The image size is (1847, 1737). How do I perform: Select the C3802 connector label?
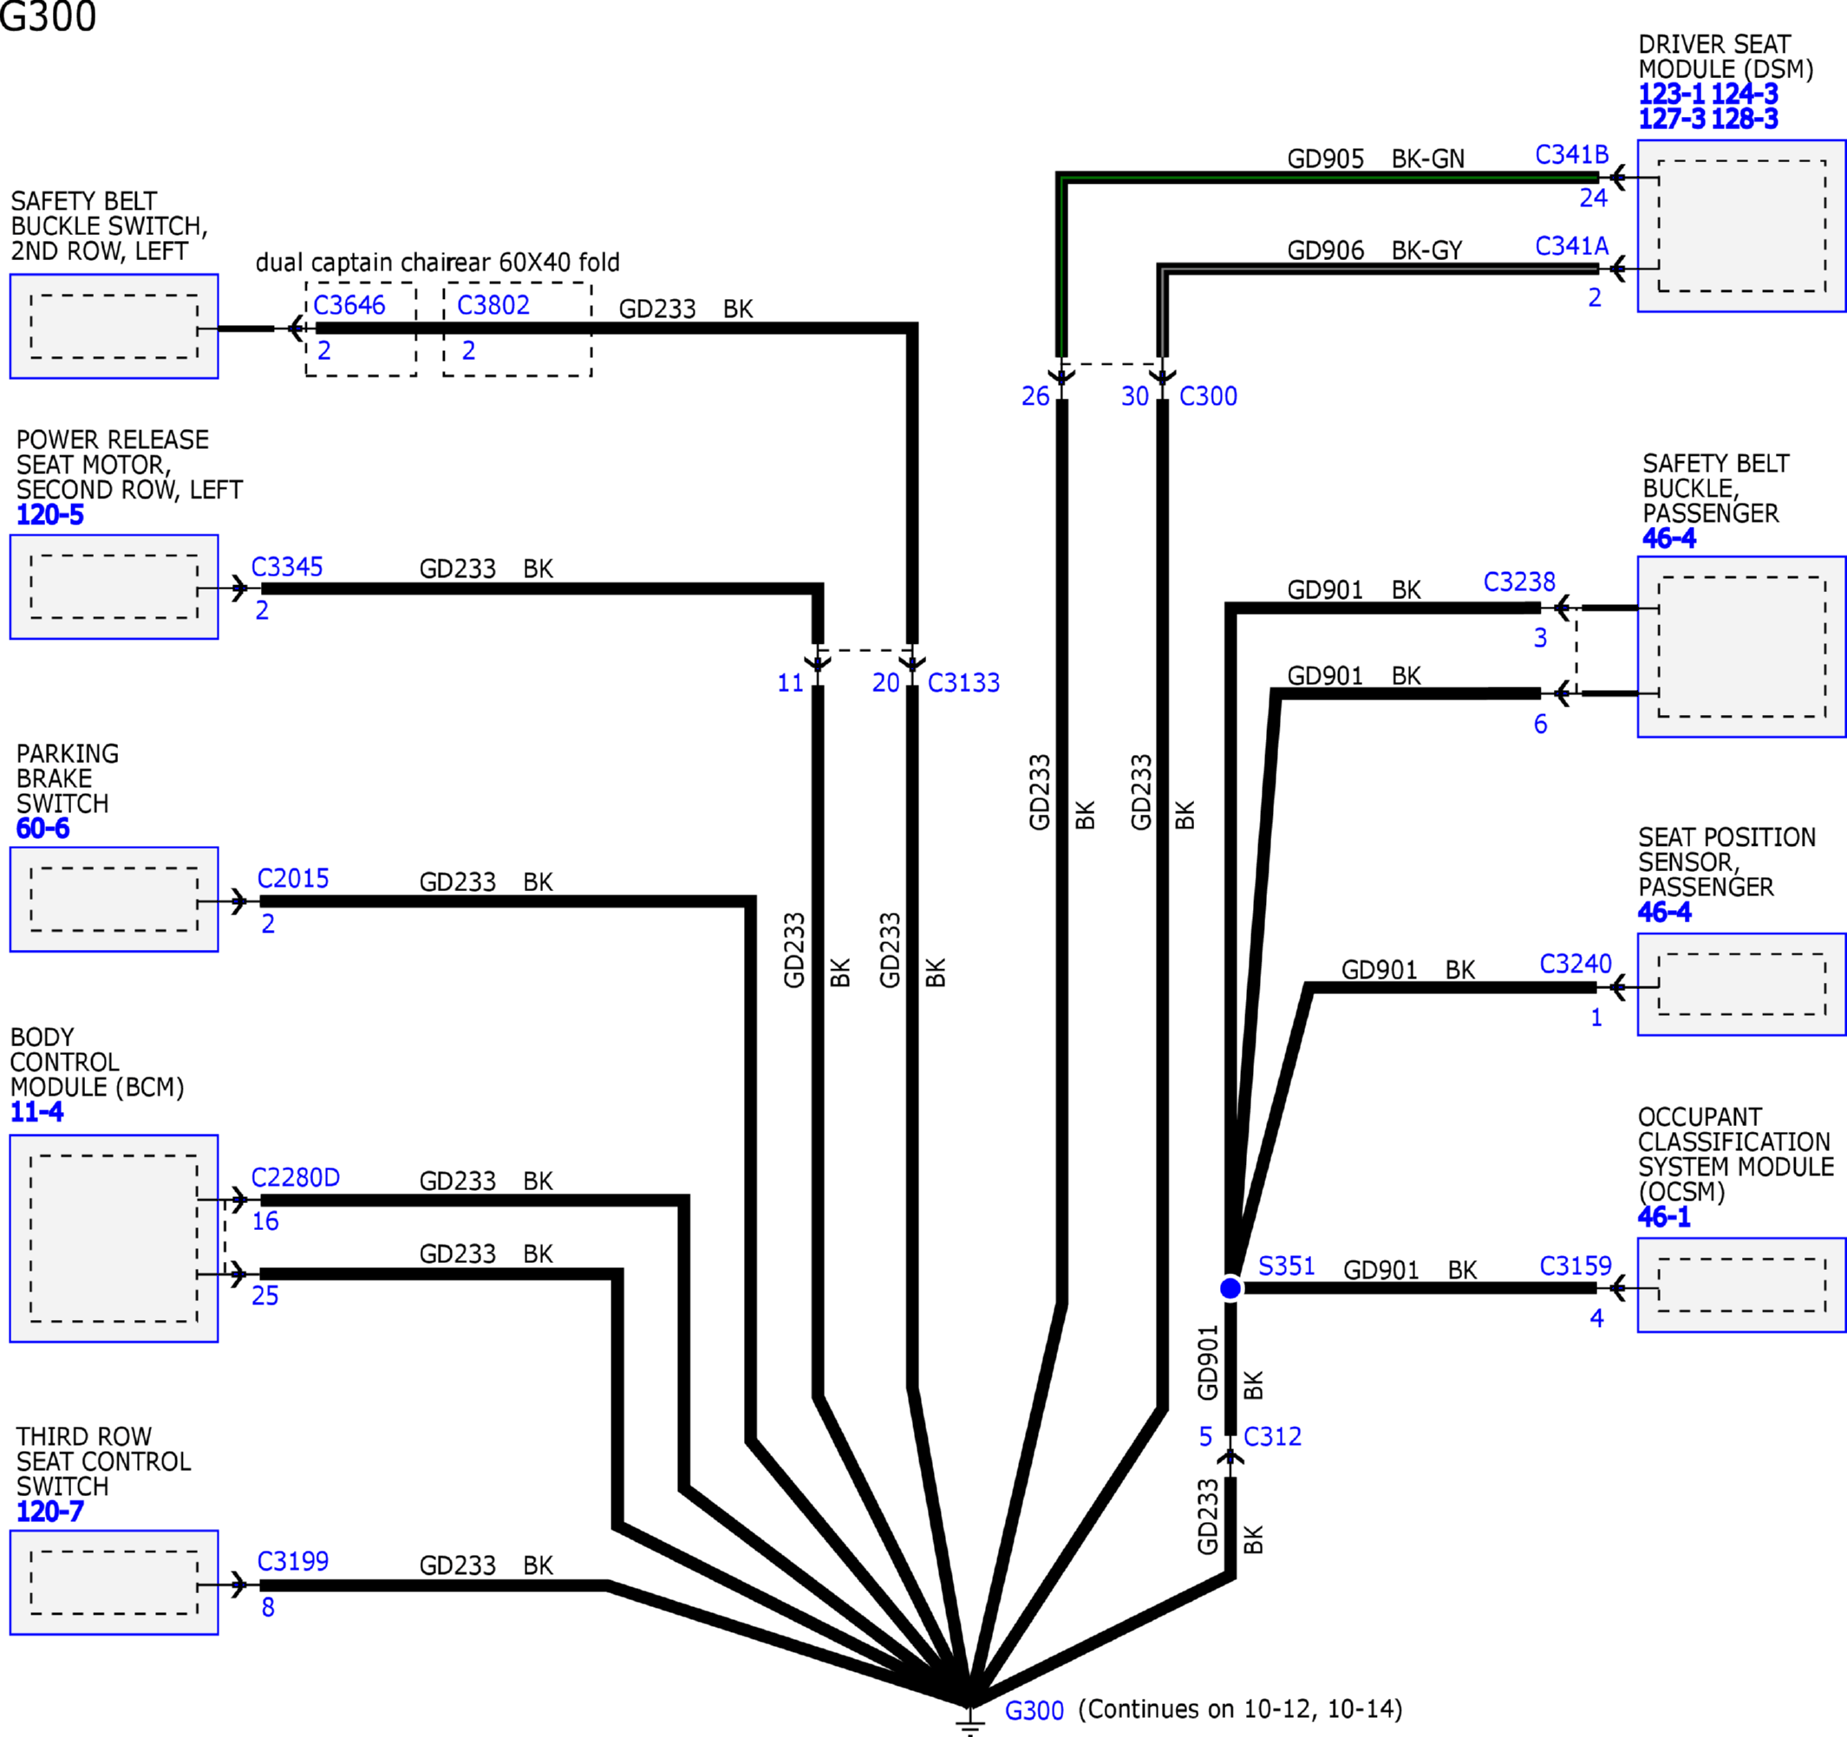493,305
